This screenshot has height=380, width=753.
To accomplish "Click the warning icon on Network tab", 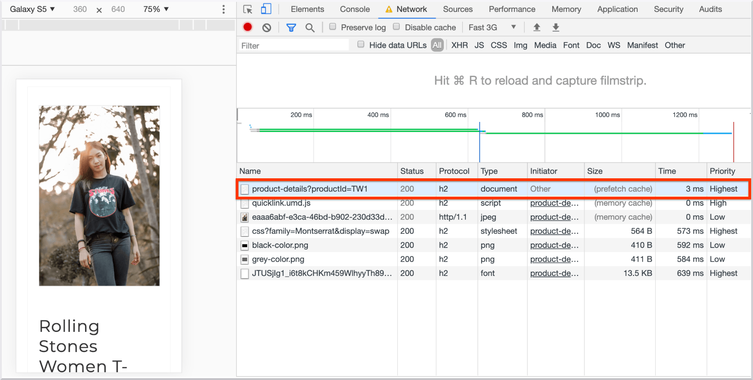I will pyautogui.click(x=389, y=9).
